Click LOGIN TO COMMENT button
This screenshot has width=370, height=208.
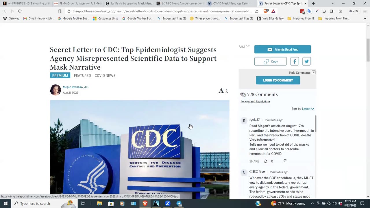pos(278,80)
